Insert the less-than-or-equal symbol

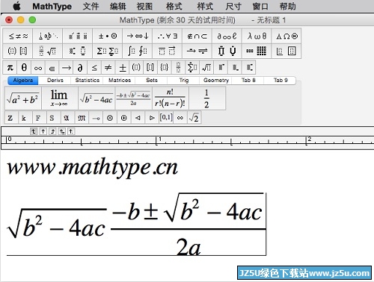coord(94,67)
